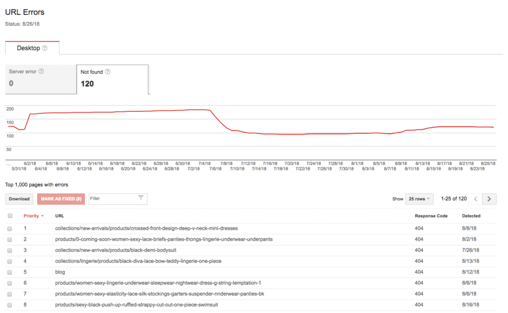Screen dimensions: 508x313
Task: Select the Not found panel
Action: (112, 78)
